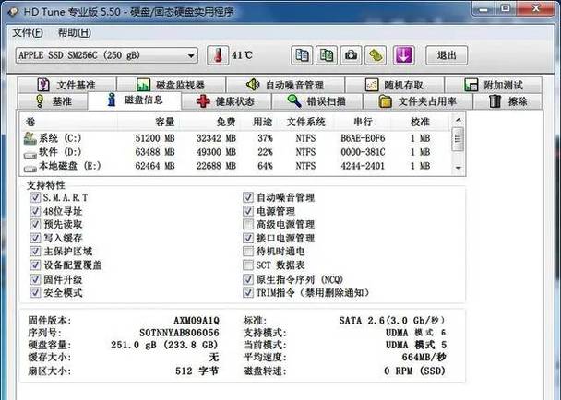Screen dimensions: 561x400
Task: Click the thermometer temperature icon
Action: (218, 55)
